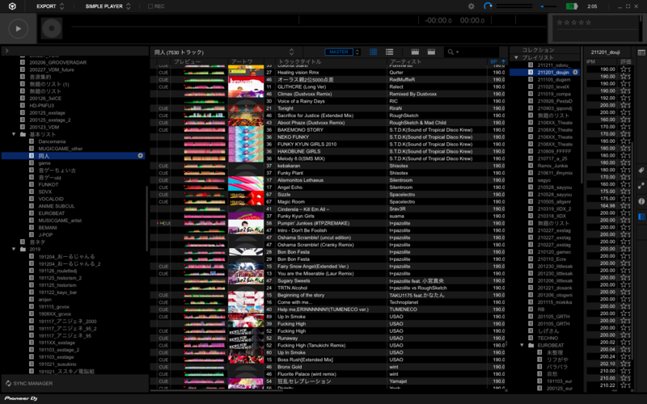This screenshot has height=404, width=647.
Task: Click the rating stars on 164.98 BPM row
Action: [x=625, y=206]
